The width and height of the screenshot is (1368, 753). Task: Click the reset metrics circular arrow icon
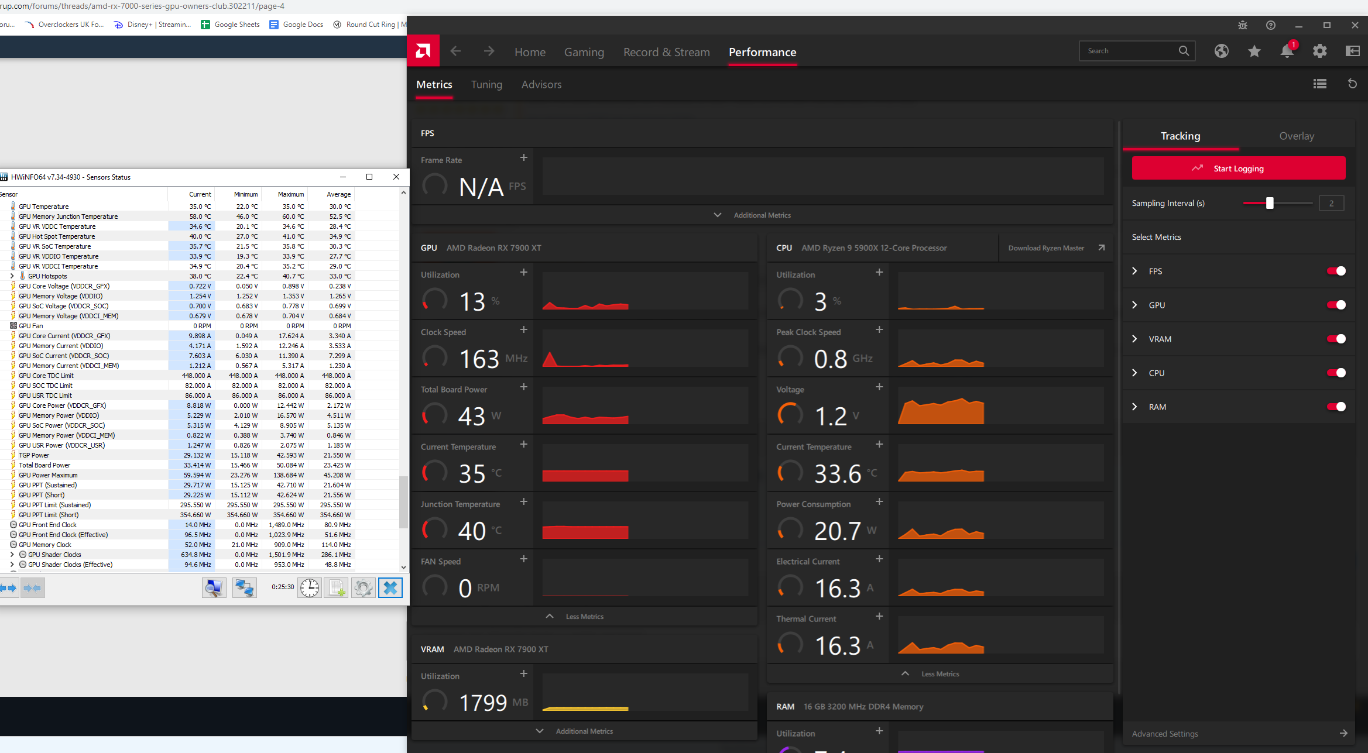(1352, 84)
